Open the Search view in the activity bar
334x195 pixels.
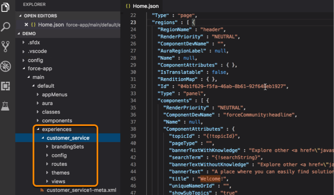[x=5, y=27]
